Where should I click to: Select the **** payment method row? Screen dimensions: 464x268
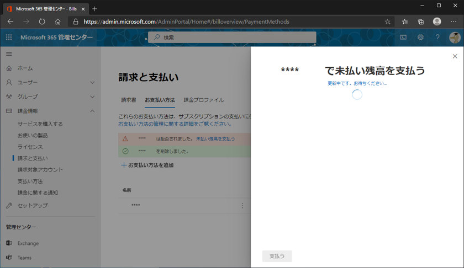(x=184, y=206)
